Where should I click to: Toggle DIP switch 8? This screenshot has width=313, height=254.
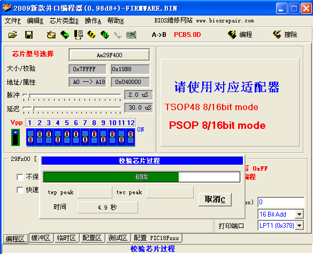pos(94,137)
